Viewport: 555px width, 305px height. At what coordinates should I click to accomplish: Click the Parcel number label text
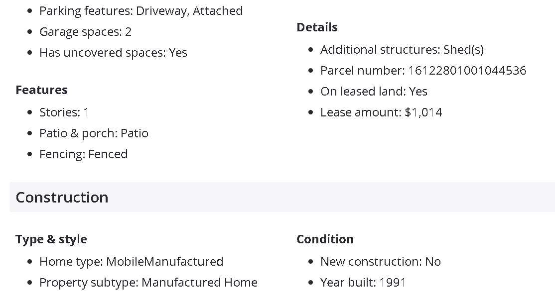(x=362, y=71)
